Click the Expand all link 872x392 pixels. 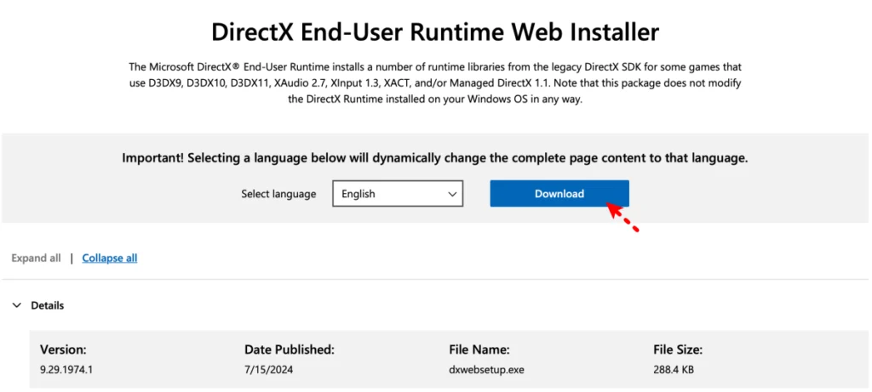click(36, 258)
